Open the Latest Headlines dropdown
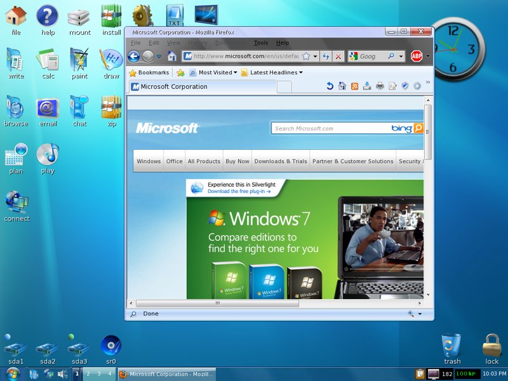 272,72
